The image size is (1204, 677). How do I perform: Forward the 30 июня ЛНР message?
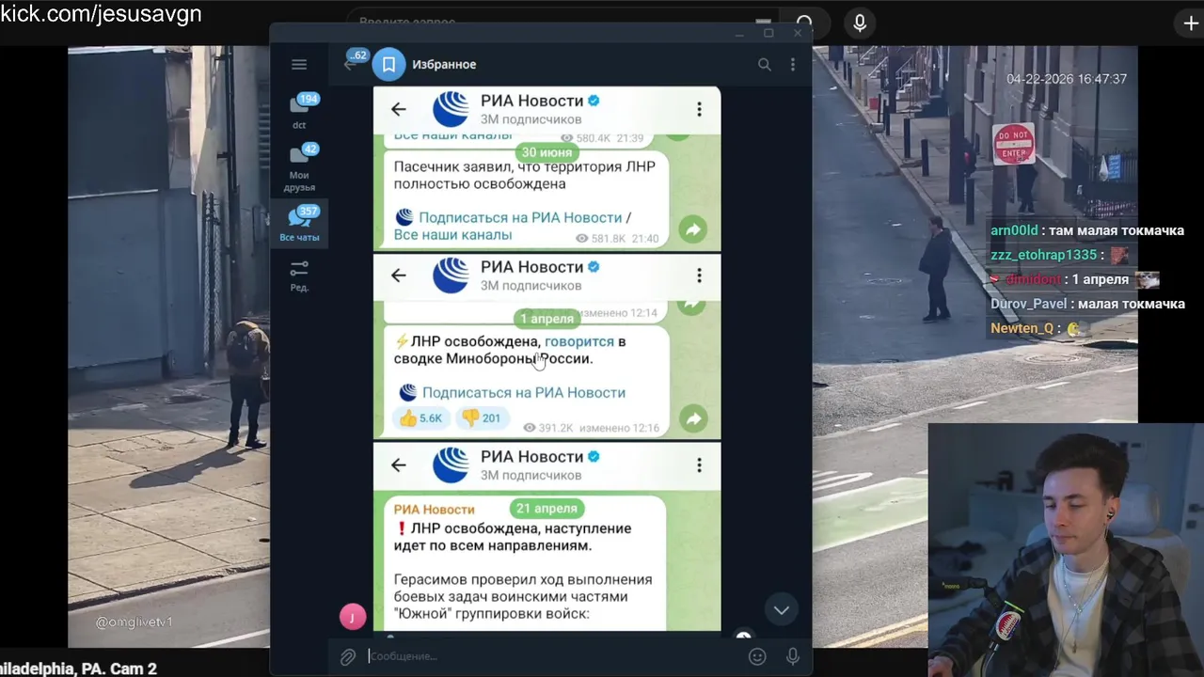pyautogui.click(x=692, y=229)
